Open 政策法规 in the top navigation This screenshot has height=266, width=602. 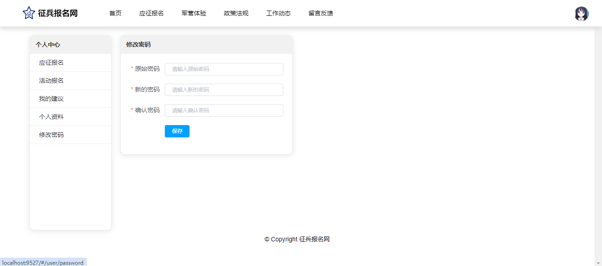tap(236, 13)
